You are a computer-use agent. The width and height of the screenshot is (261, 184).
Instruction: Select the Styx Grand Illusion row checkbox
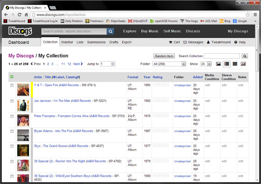pyautogui.click(x=12, y=146)
